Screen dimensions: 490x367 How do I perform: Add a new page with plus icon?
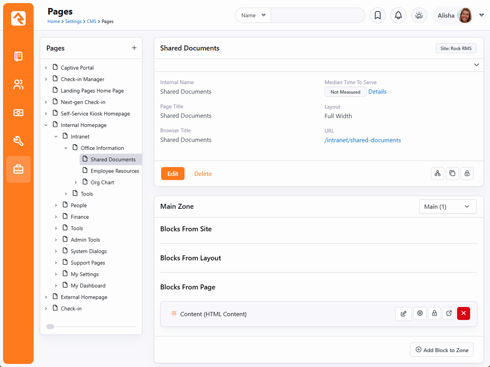pos(134,48)
